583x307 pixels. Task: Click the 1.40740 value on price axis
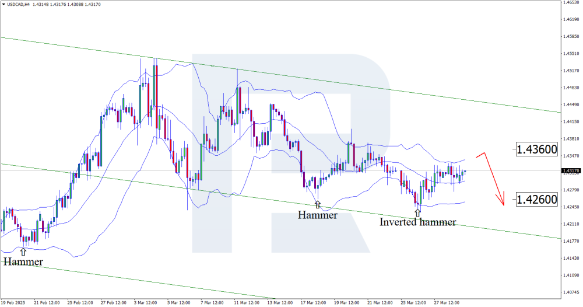click(571, 292)
